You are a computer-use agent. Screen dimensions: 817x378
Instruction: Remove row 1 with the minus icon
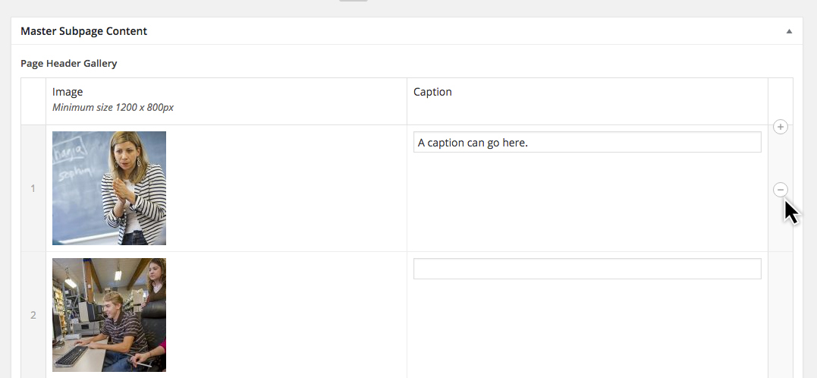[780, 190]
